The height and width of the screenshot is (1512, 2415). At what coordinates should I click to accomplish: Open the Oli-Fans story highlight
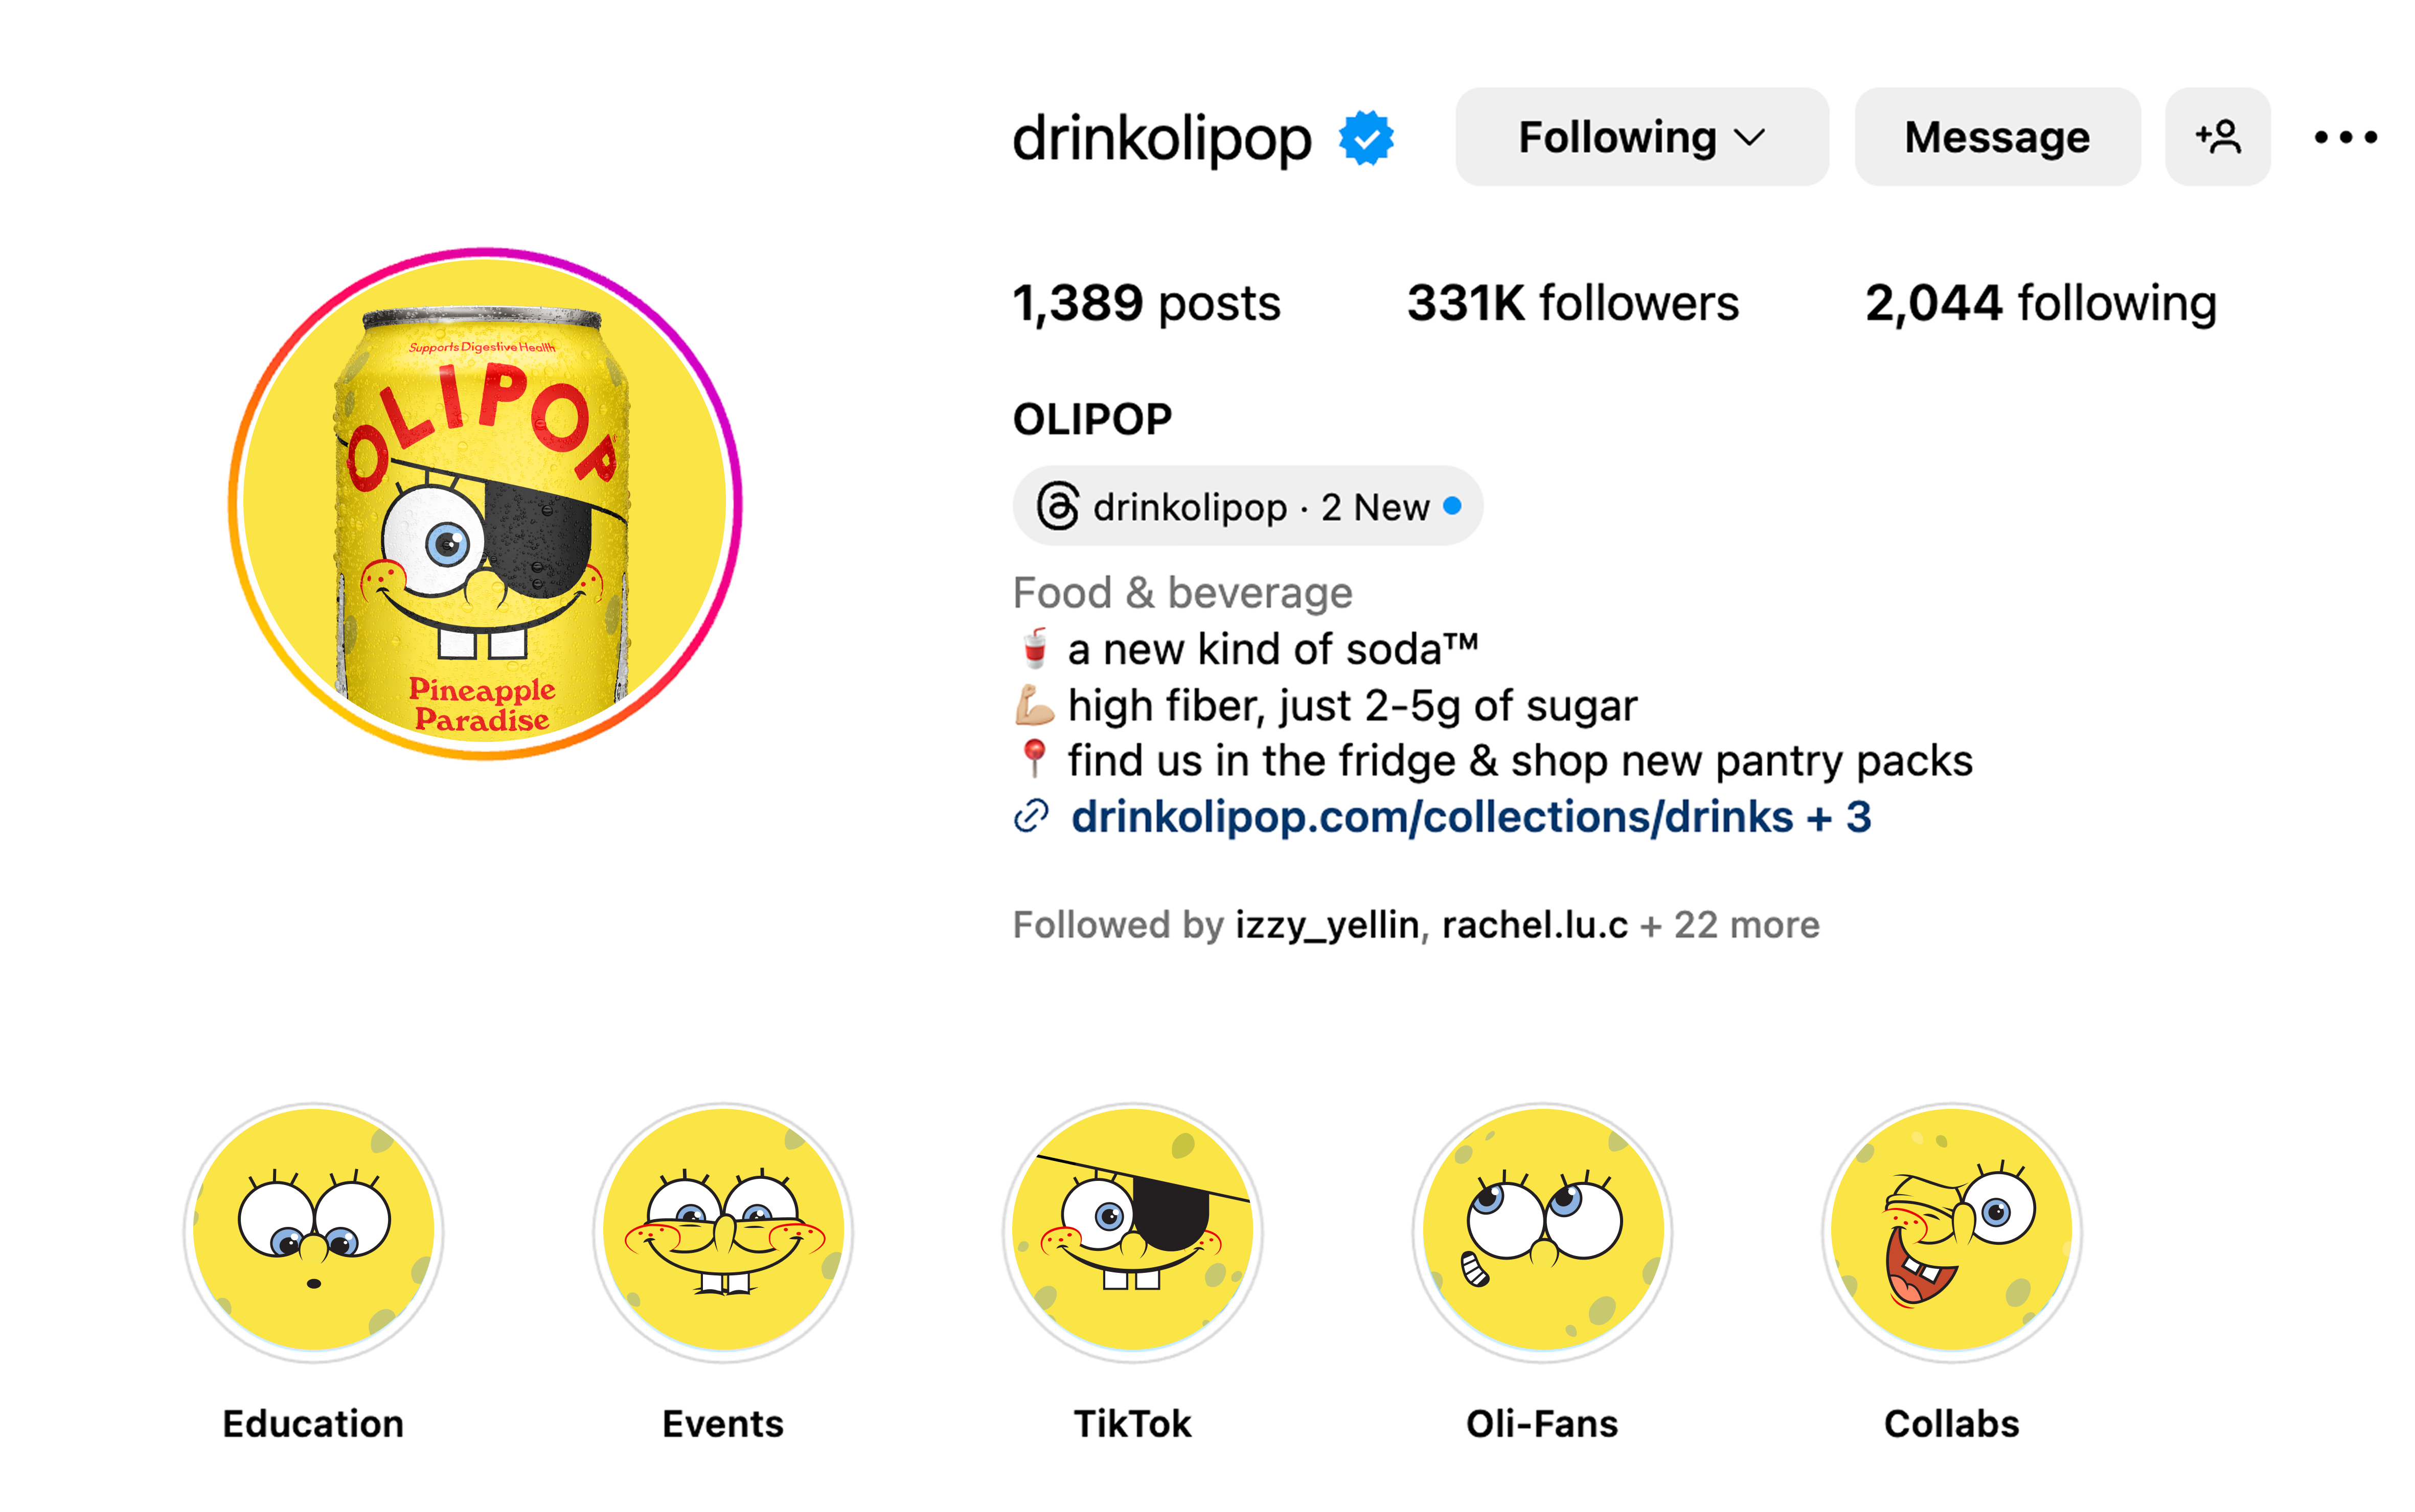tap(1543, 1233)
